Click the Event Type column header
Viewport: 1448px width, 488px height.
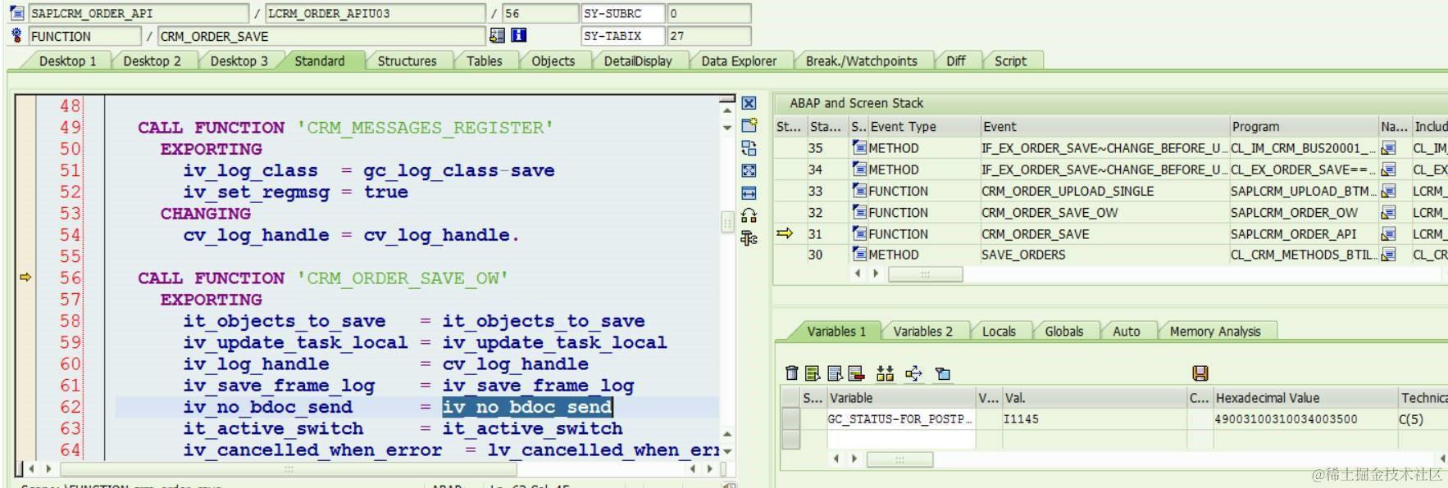923,126
